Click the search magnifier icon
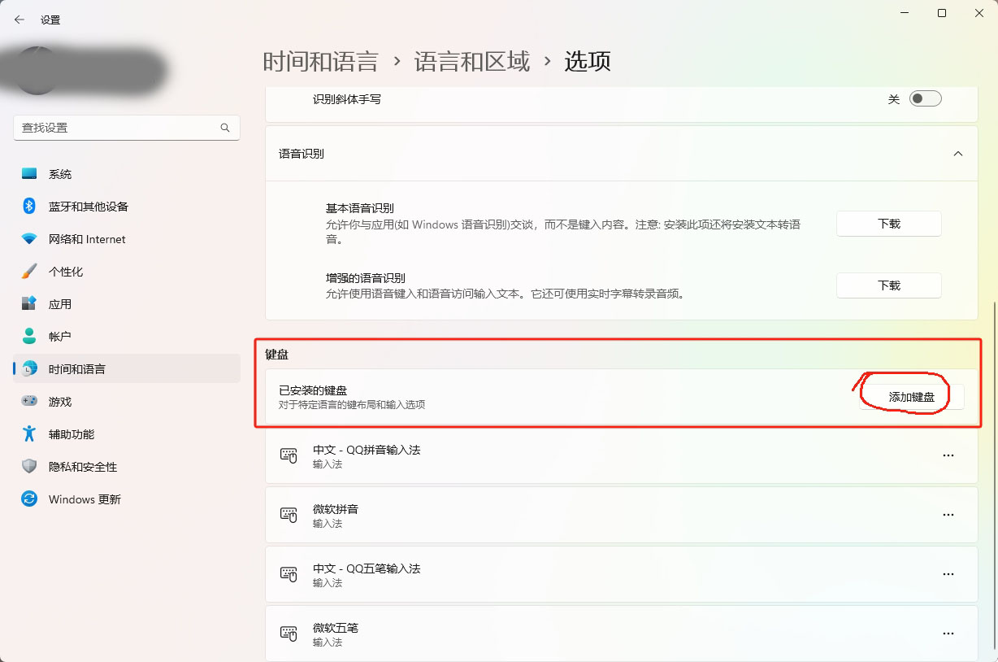The height and width of the screenshot is (662, 998). click(x=225, y=128)
